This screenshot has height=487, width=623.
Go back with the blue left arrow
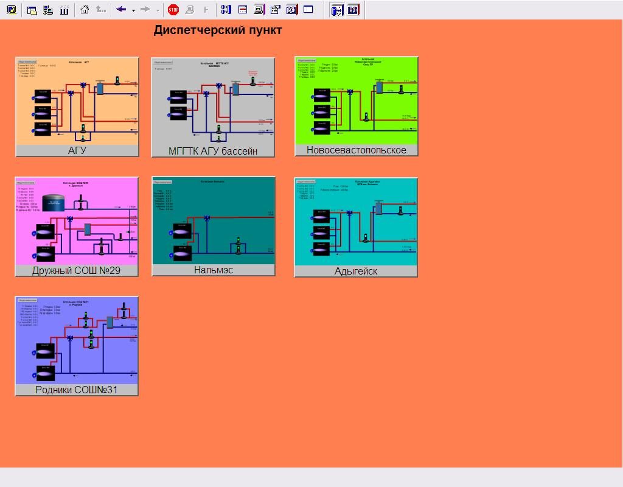(120, 10)
